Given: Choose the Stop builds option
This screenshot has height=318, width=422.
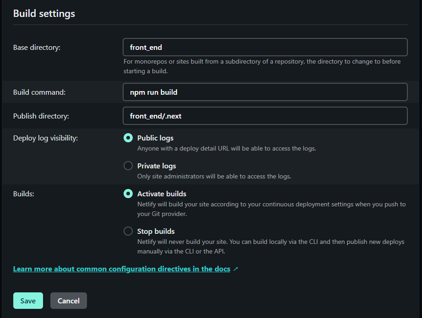Looking at the screenshot, I should pyautogui.click(x=128, y=232).
